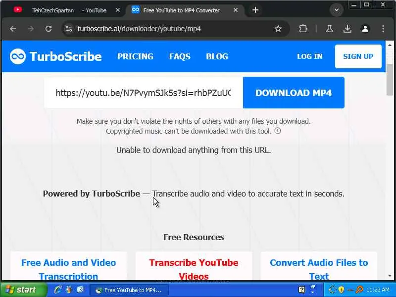Open the Windows start button
This screenshot has width=396, height=297.
point(23,290)
